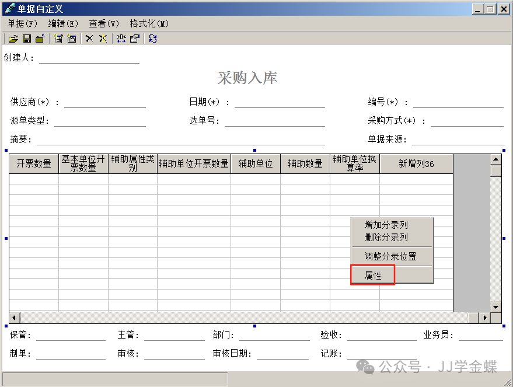Click the 新增列36 column header
This screenshot has width=513, height=387.
click(x=416, y=164)
